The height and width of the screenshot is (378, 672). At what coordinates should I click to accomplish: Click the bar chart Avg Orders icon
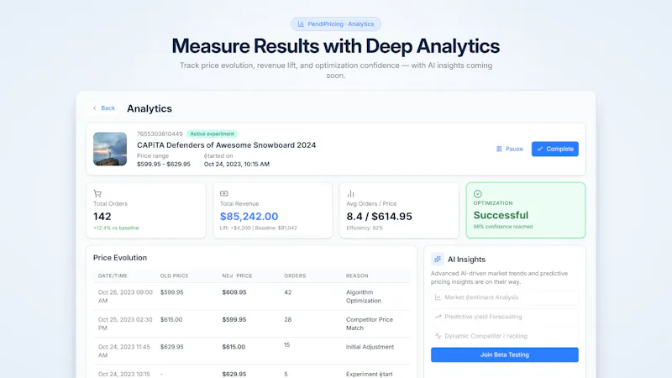point(350,194)
